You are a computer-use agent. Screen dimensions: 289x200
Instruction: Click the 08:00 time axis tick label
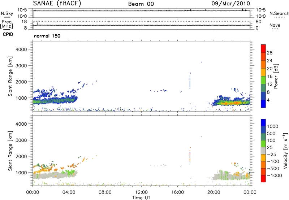(x=105, y=192)
